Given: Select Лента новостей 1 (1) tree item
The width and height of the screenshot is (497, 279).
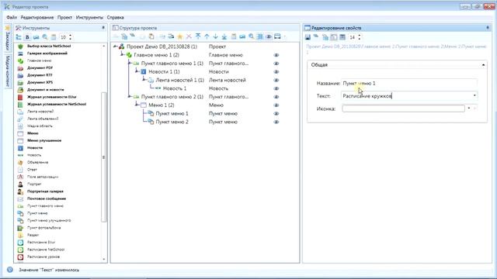Looking at the screenshot, I should click(x=179, y=80).
